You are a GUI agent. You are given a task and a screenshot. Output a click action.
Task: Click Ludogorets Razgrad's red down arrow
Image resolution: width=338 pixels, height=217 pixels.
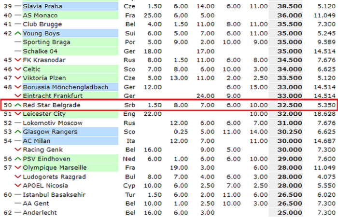point(18,177)
